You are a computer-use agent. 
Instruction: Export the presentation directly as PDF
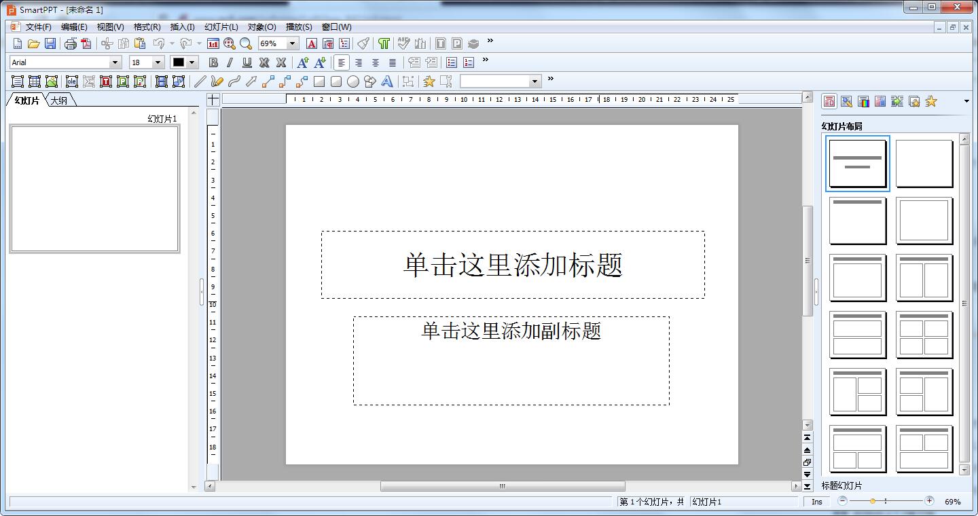pos(86,43)
